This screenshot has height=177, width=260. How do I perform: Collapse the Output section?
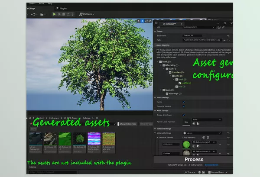click(155, 31)
